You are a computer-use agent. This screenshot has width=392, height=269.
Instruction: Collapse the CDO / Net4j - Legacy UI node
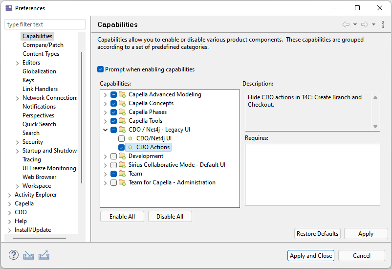click(x=105, y=130)
